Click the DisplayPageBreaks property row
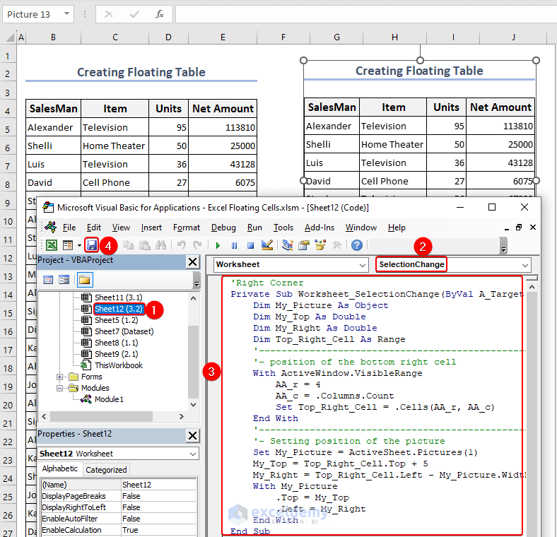 (119, 496)
